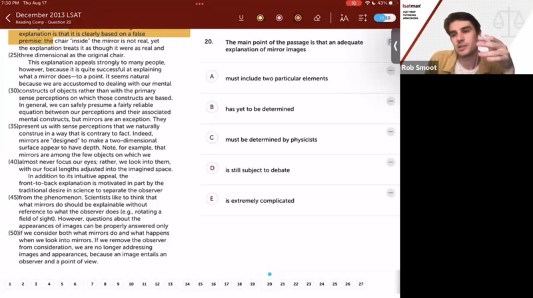The width and height of the screenshot is (533, 298).
Task: Eliminate answer D with its minus icon
Action: 390,162
